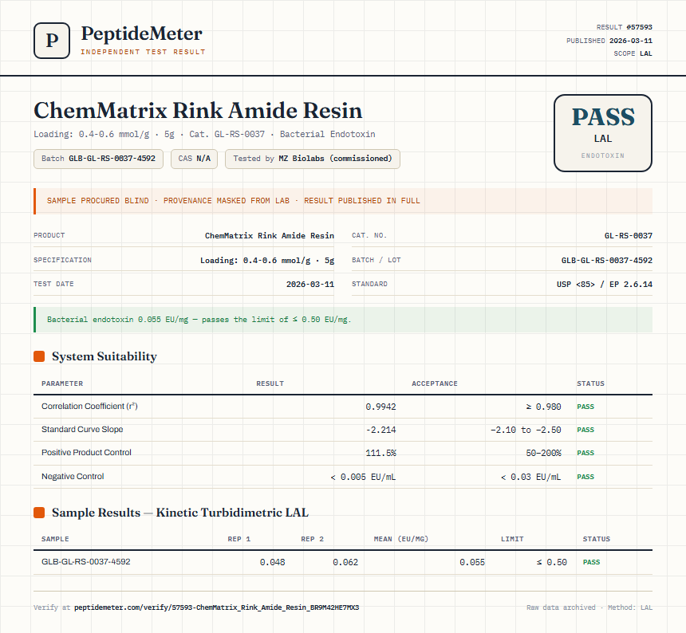Image resolution: width=686 pixels, height=633 pixels.
Task: Click the correlation result 0.9942
Action: [380, 407]
